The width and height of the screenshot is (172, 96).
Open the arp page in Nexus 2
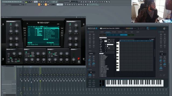(x=25, y=33)
